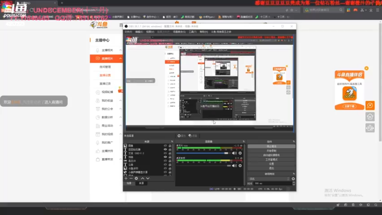This screenshot has height=215, width=382.
Task: Open settings gear of first mixer channel
Action: click(240, 153)
